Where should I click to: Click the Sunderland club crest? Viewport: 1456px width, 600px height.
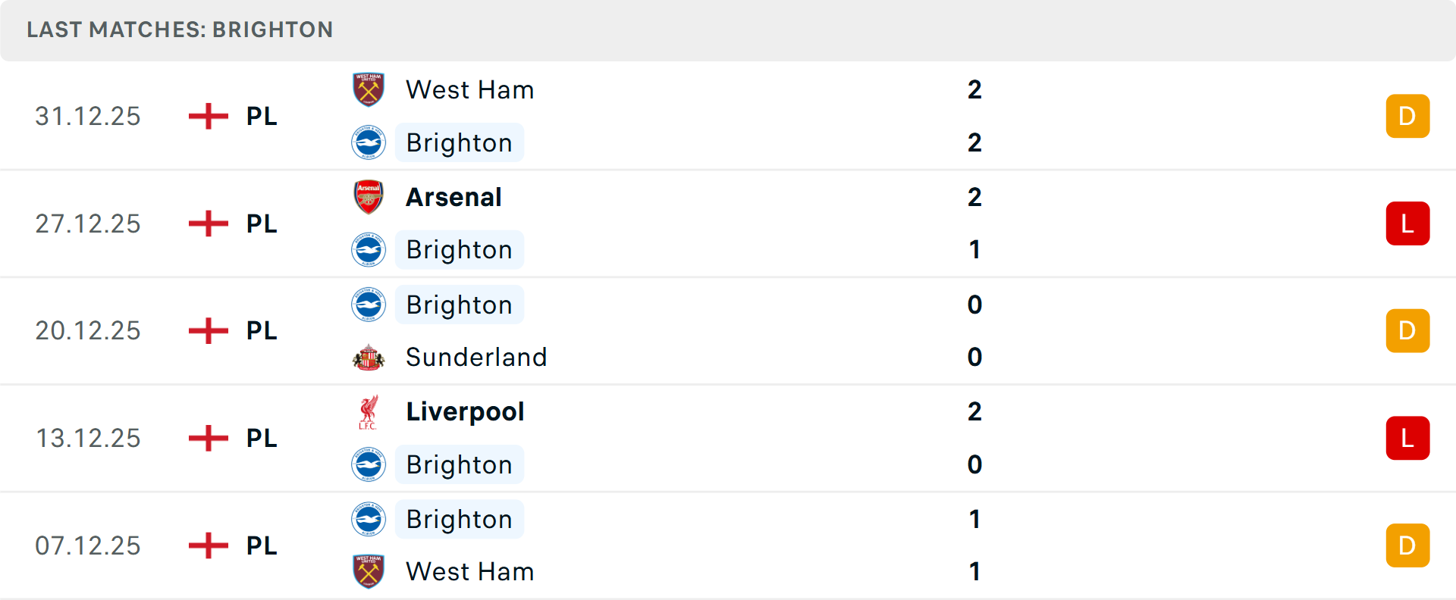(x=369, y=357)
